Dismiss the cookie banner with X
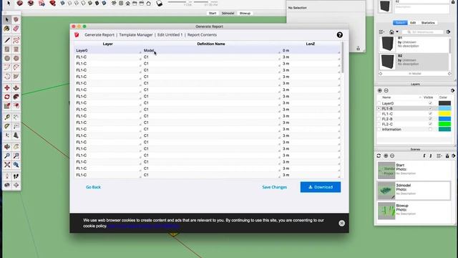The width and height of the screenshot is (458, 258). 341,223
